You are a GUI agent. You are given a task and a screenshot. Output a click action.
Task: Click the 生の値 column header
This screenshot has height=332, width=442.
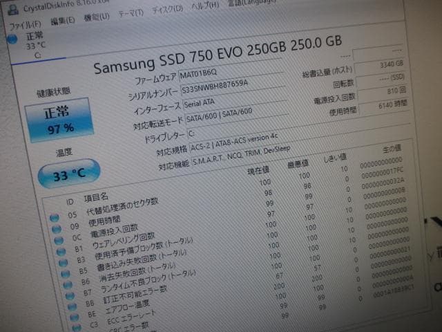pos(392,149)
